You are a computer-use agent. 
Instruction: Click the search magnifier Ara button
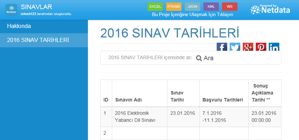pos(205,58)
